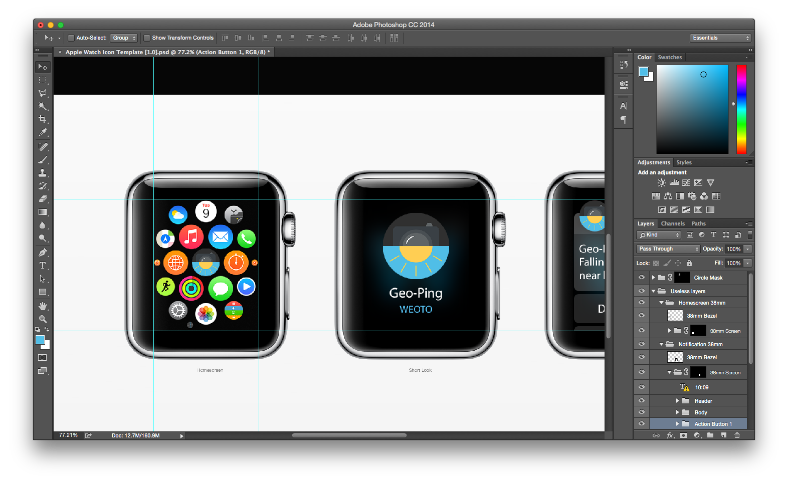This screenshot has width=788, height=485.
Task: Open the layer filter Kind dropdown
Action: tap(659, 235)
